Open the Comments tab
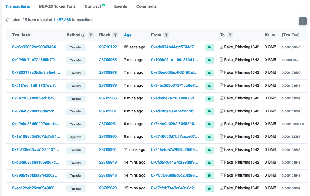 point(146,6)
